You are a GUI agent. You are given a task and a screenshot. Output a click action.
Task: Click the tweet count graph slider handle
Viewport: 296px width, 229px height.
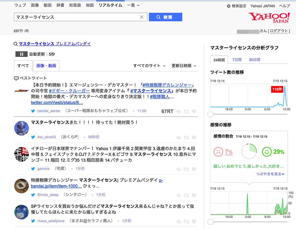pyautogui.click(x=210, y=114)
